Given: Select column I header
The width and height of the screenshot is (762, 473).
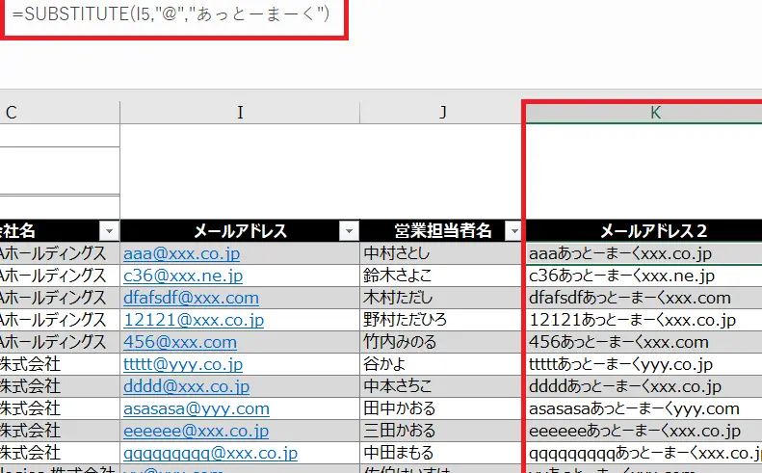Looking at the screenshot, I should (240, 113).
